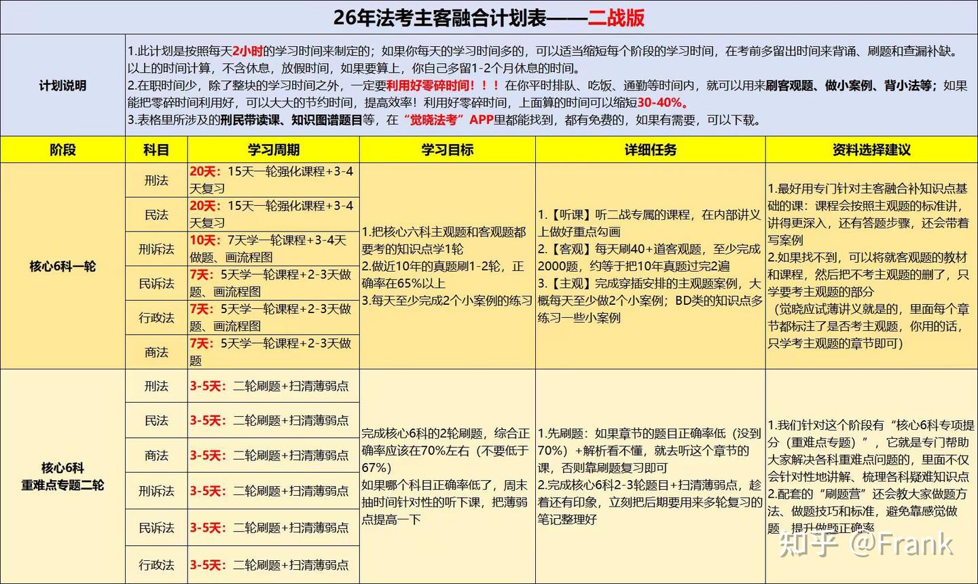Click the "核心6科重难点专题二轮" stage cell
This screenshot has height=584, width=978.
click(x=62, y=476)
